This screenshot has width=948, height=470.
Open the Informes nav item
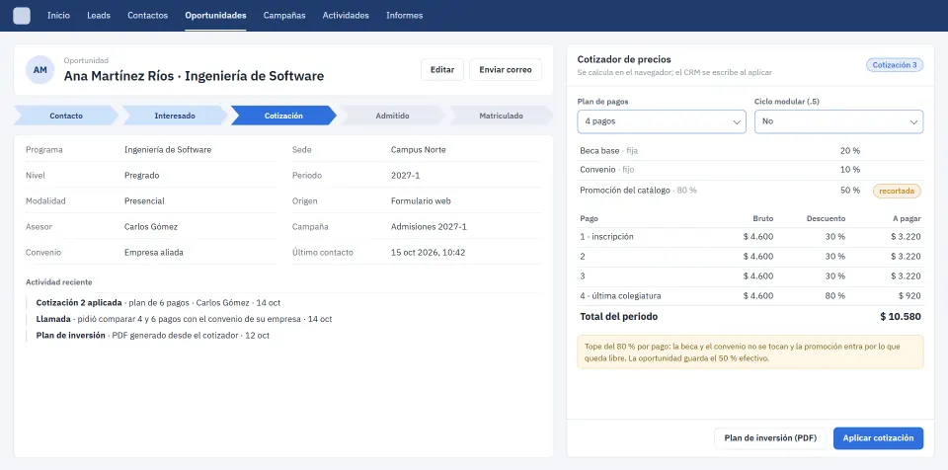pos(405,16)
